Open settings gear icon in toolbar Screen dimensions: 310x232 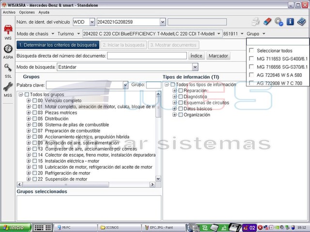pyautogui.click(x=279, y=22)
